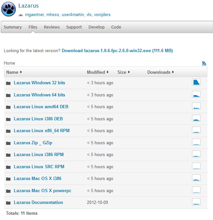Open download stats chart for Windows 32 bits
This screenshot has width=213, height=220.
[196, 82]
